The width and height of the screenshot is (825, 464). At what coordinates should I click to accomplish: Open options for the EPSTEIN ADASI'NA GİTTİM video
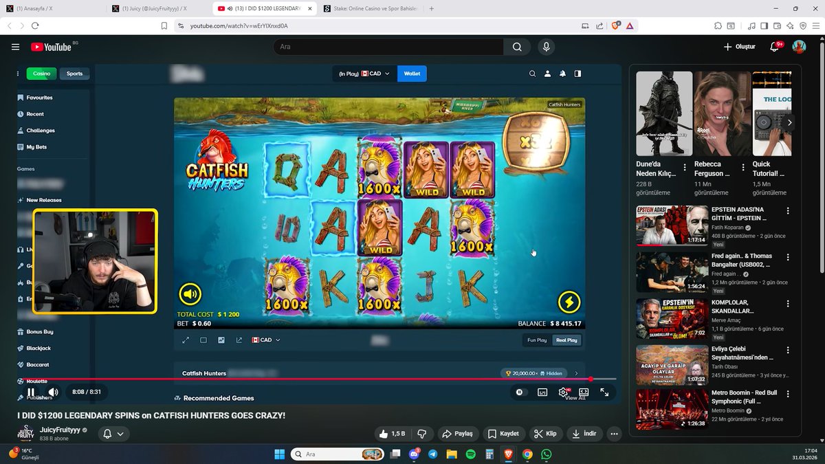tap(788, 211)
